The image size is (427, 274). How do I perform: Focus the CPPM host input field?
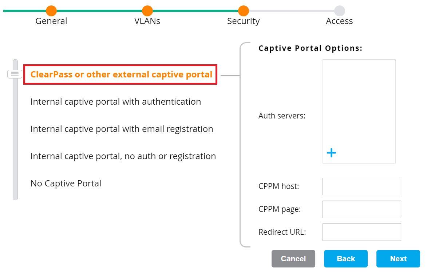point(361,186)
